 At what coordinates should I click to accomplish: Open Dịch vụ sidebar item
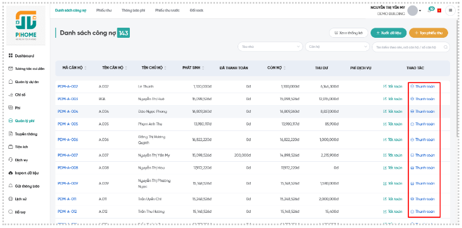18,160
